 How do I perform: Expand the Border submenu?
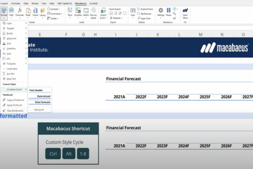(x=14, y=33)
